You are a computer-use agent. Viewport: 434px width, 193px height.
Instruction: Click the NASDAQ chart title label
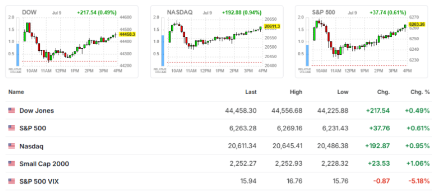click(180, 12)
